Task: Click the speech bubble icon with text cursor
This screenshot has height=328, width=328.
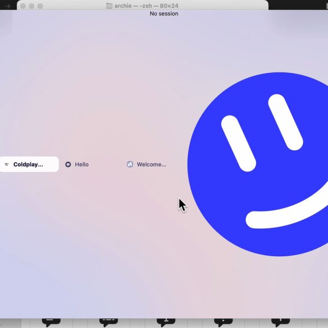Action: point(166,322)
